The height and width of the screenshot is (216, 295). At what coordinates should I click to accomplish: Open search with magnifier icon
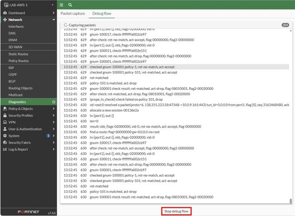click(70, 5)
